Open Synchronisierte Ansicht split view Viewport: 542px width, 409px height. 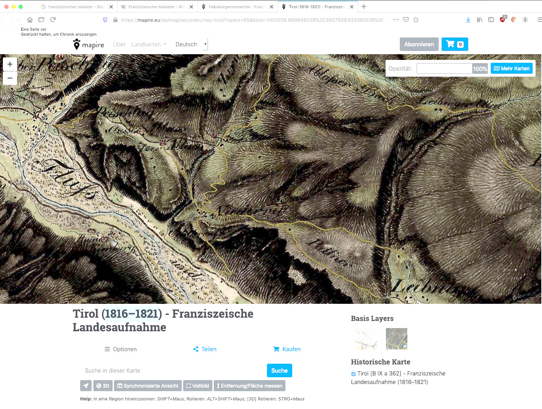(x=148, y=386)
